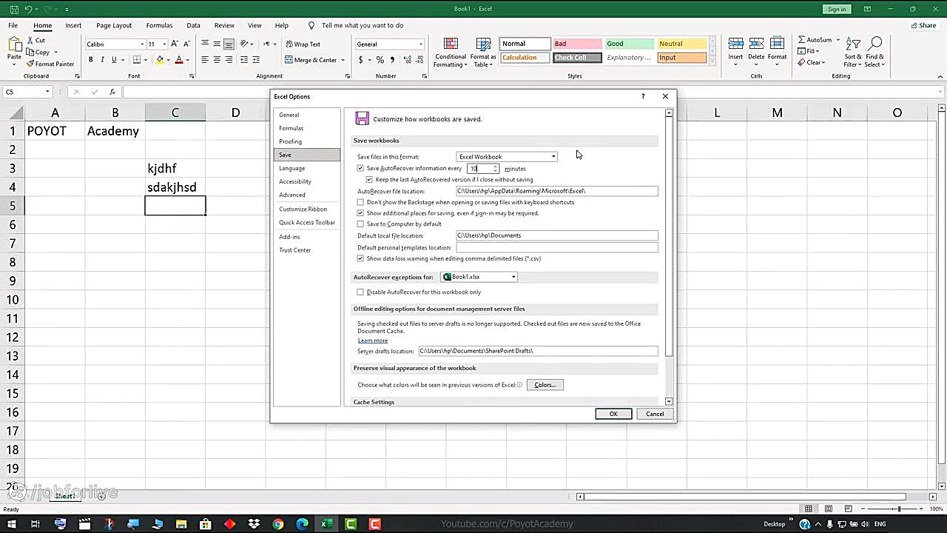Viewport: 947px width, 533px height.
Task: Open the font name Calibri dropdown
Action: click(142, 44)
